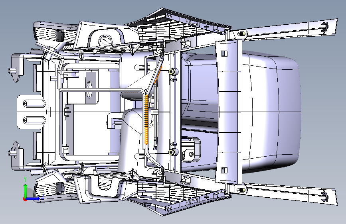Click the blue Z axis of the triad

coord(33,198)
